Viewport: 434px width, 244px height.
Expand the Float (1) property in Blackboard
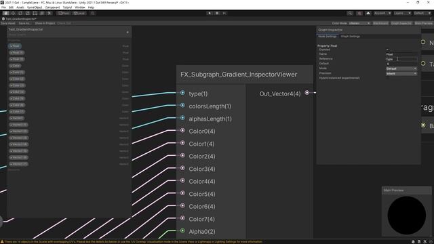[11, 53]
